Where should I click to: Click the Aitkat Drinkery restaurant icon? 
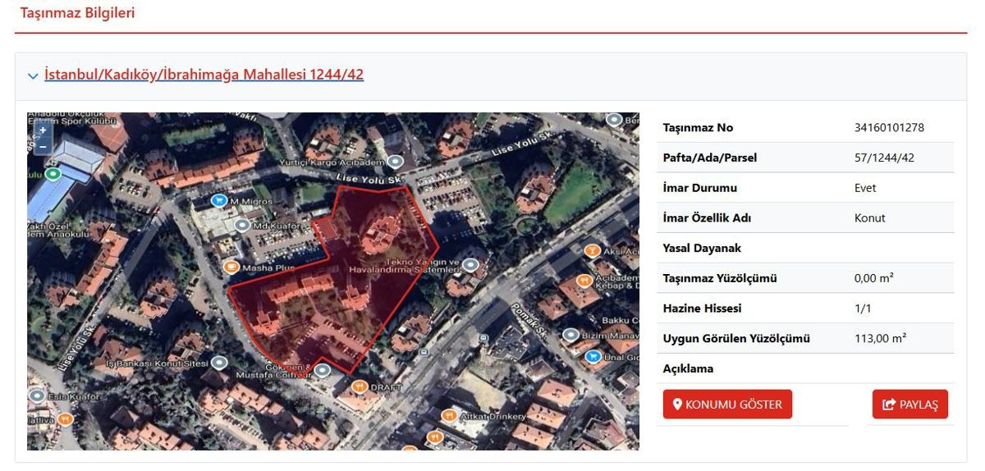(447, 416)
